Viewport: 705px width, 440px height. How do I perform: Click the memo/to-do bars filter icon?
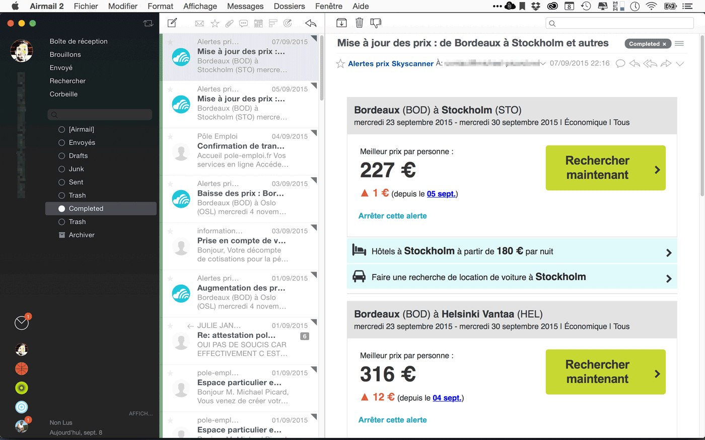pos(273,23)
